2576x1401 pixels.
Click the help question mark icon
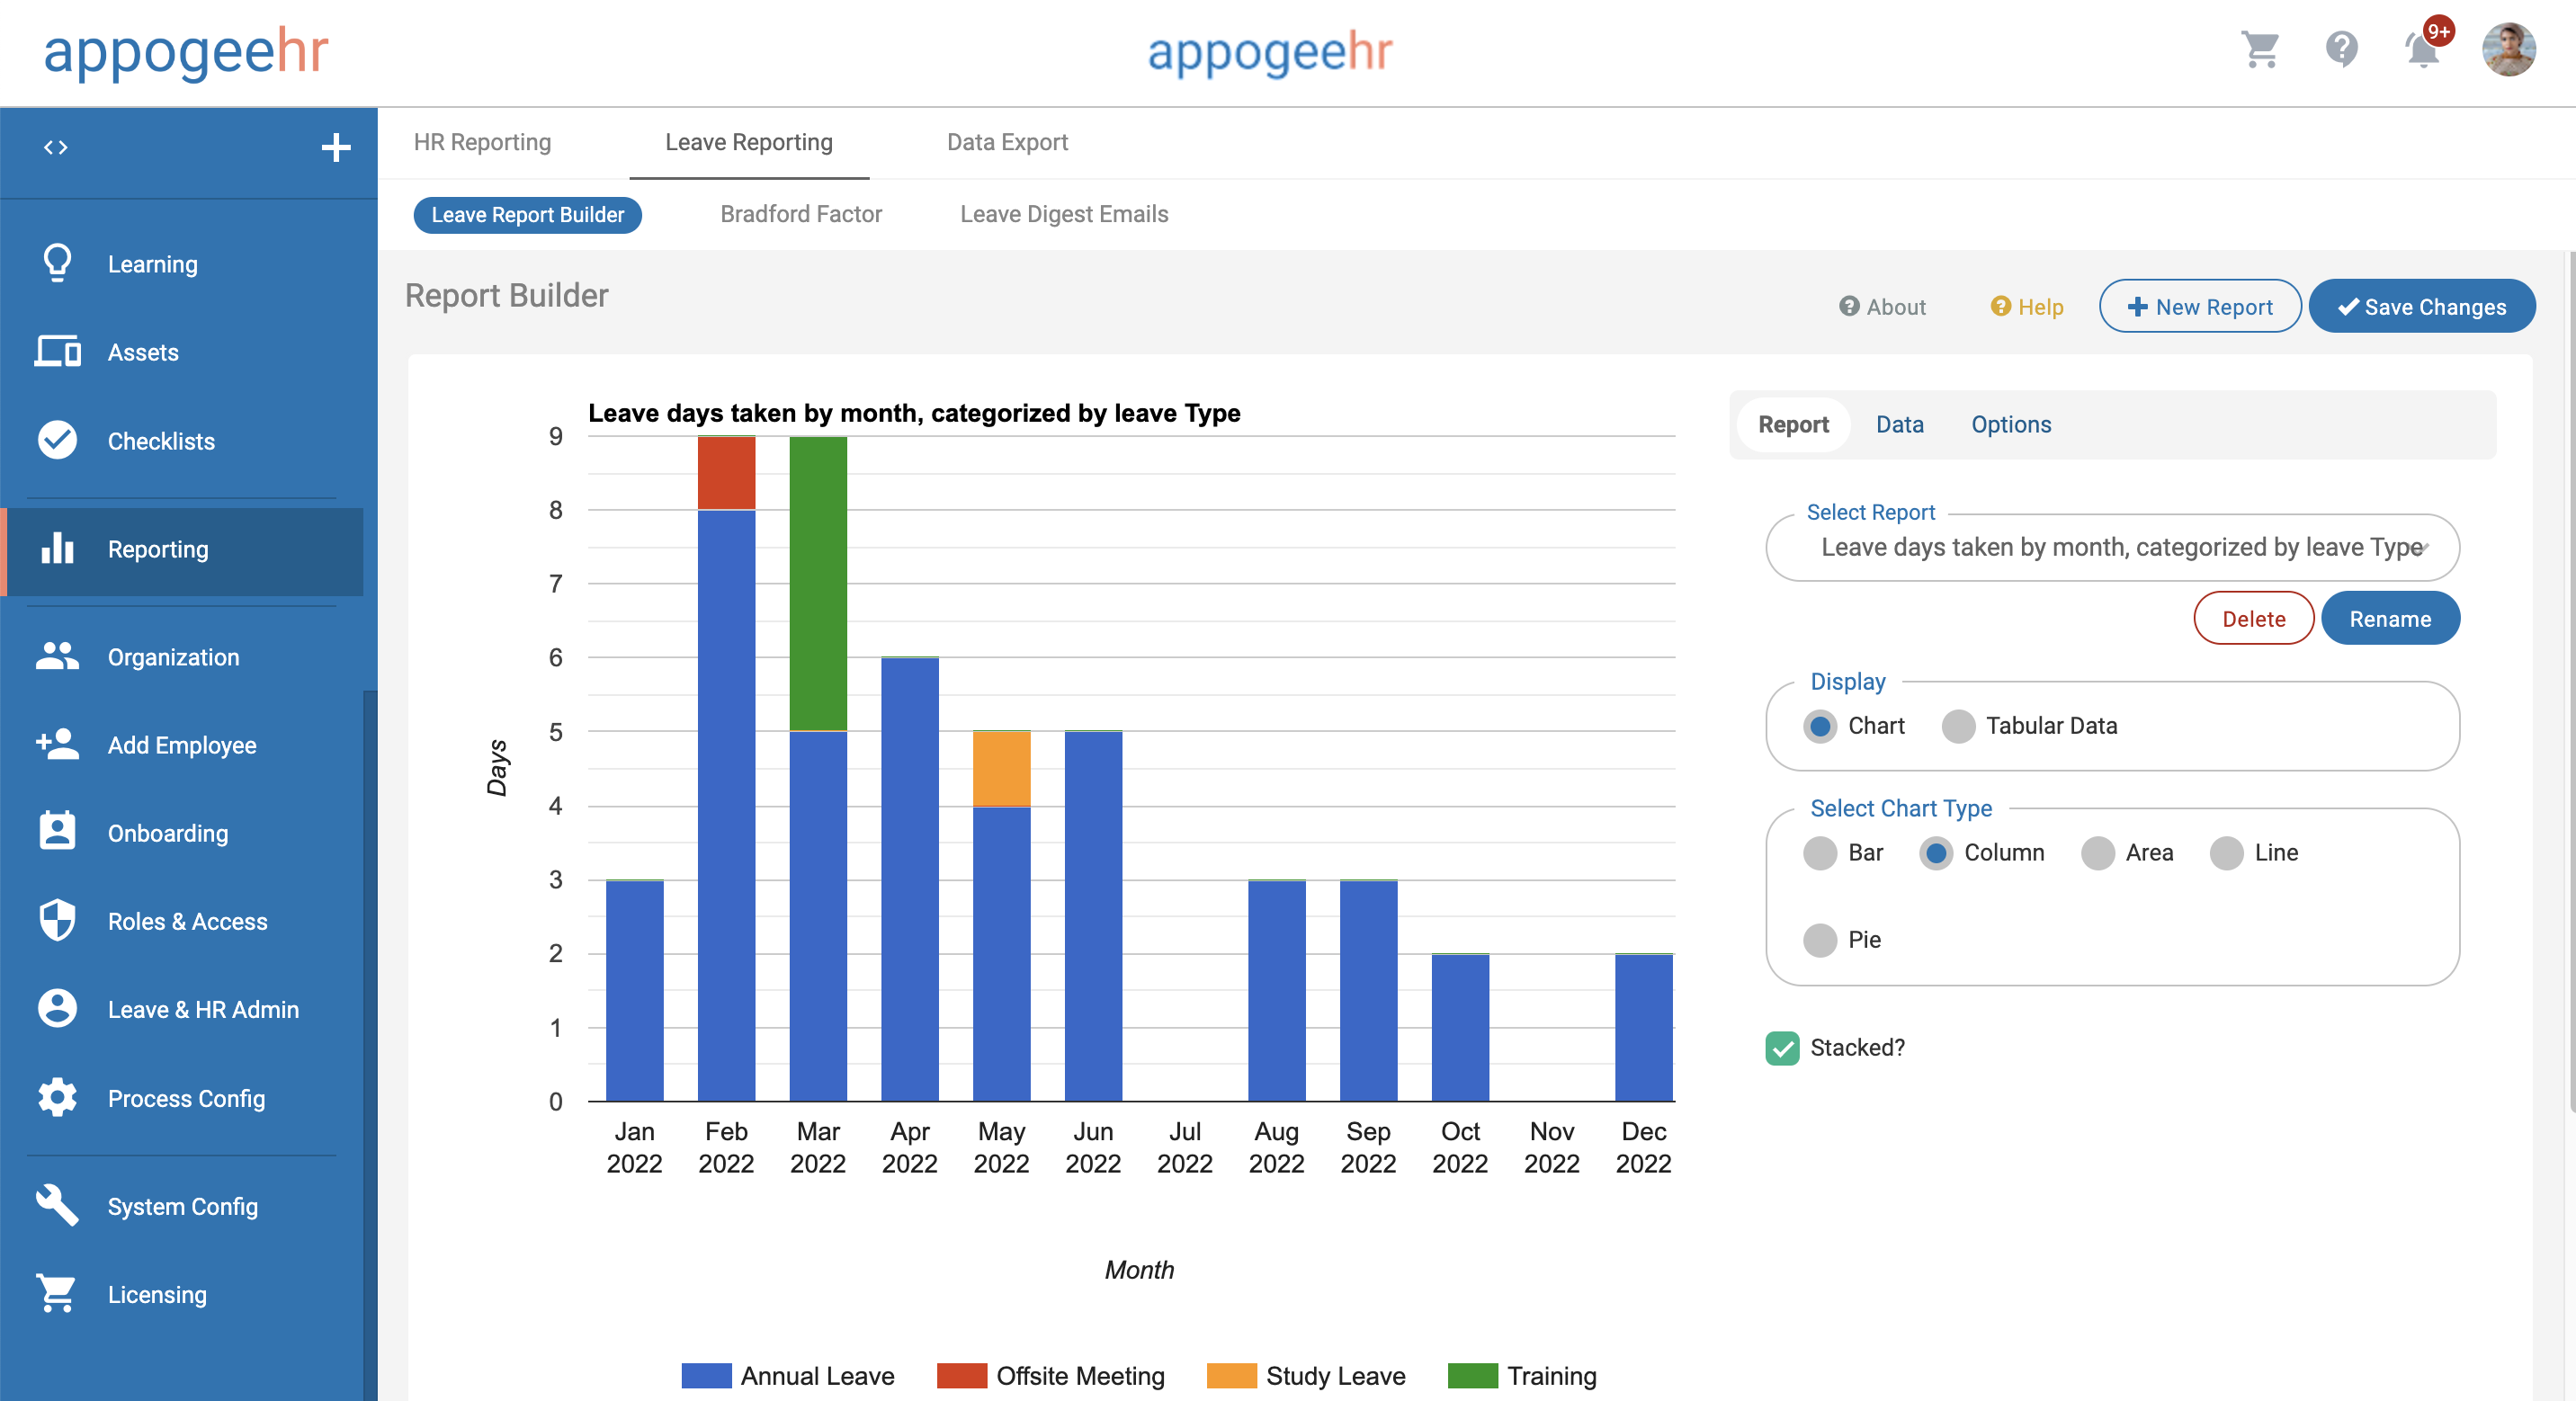tap(2341, 49)
